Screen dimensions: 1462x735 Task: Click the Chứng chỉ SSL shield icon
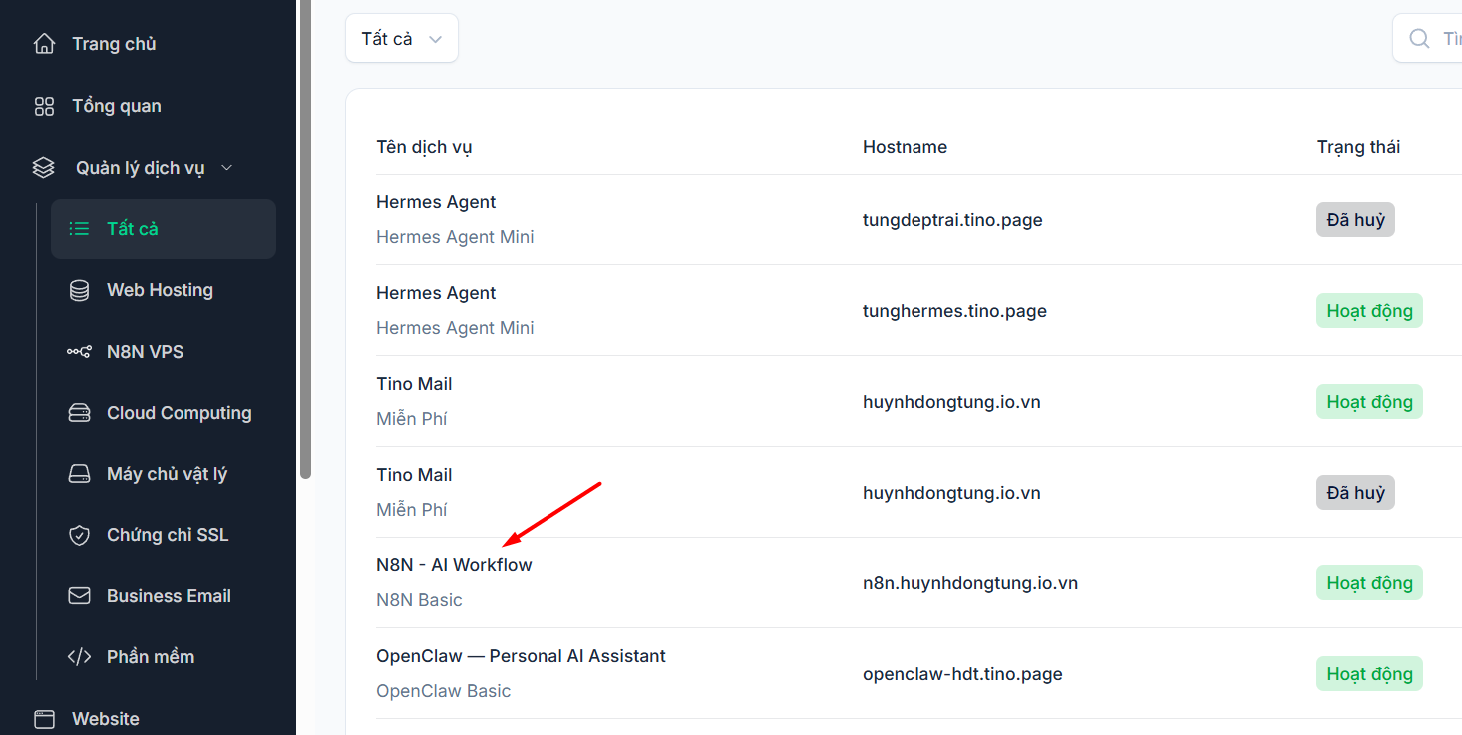tap(79, 535)
